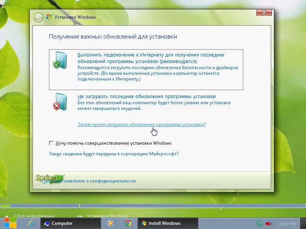Click the red shield no-updates icon

pyautogui.click(x=60, y=102)
